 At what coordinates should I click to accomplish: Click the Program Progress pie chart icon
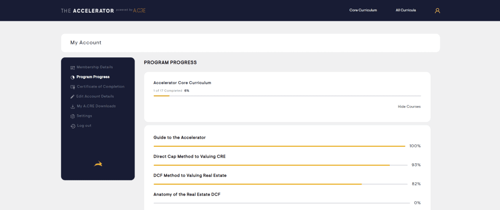click(x=72, y=77)
